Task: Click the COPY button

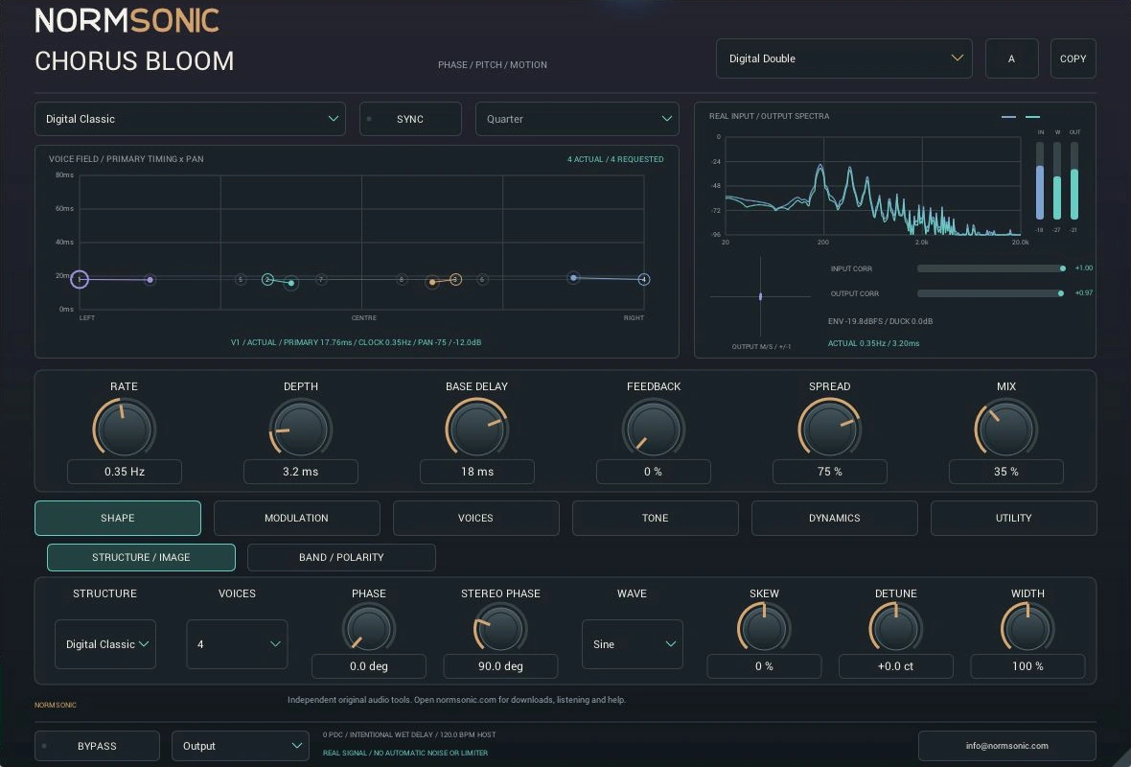Action: click(x=1073, y=58)
